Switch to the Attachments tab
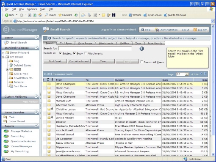Image resolution: width=216 pixels, height=162 pixels. tap(106, 43)
